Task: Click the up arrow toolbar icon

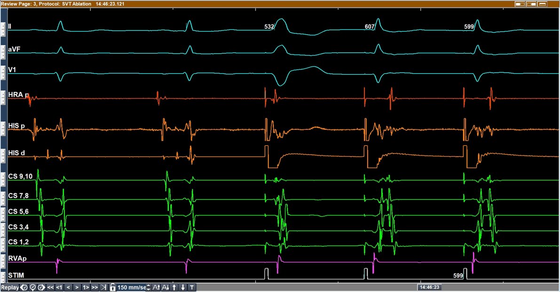Action: pyautogui.click(x=174, y=287)
